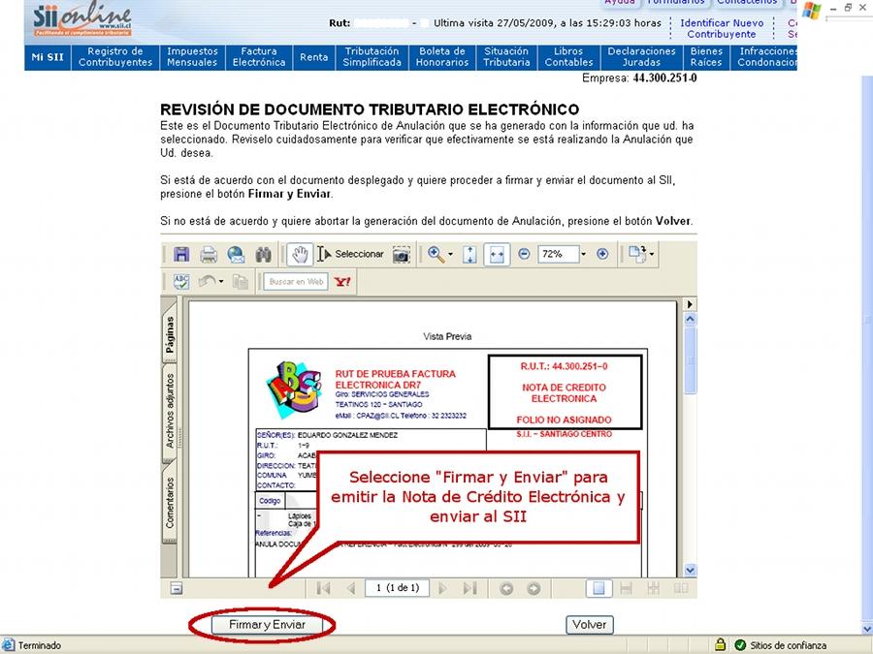Click the Volver button
The height and width of the screenshot is (654, 873).
[589, 625]
